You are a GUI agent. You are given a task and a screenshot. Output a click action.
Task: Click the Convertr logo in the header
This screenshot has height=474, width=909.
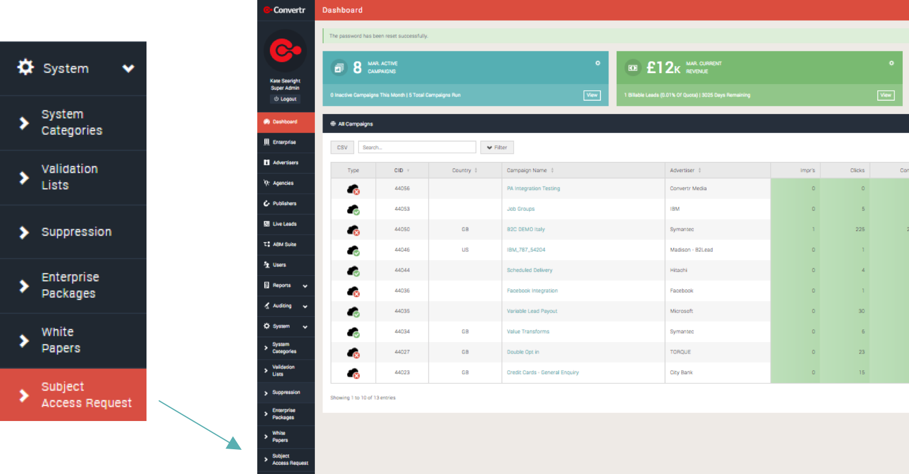[x=284, y=10]
